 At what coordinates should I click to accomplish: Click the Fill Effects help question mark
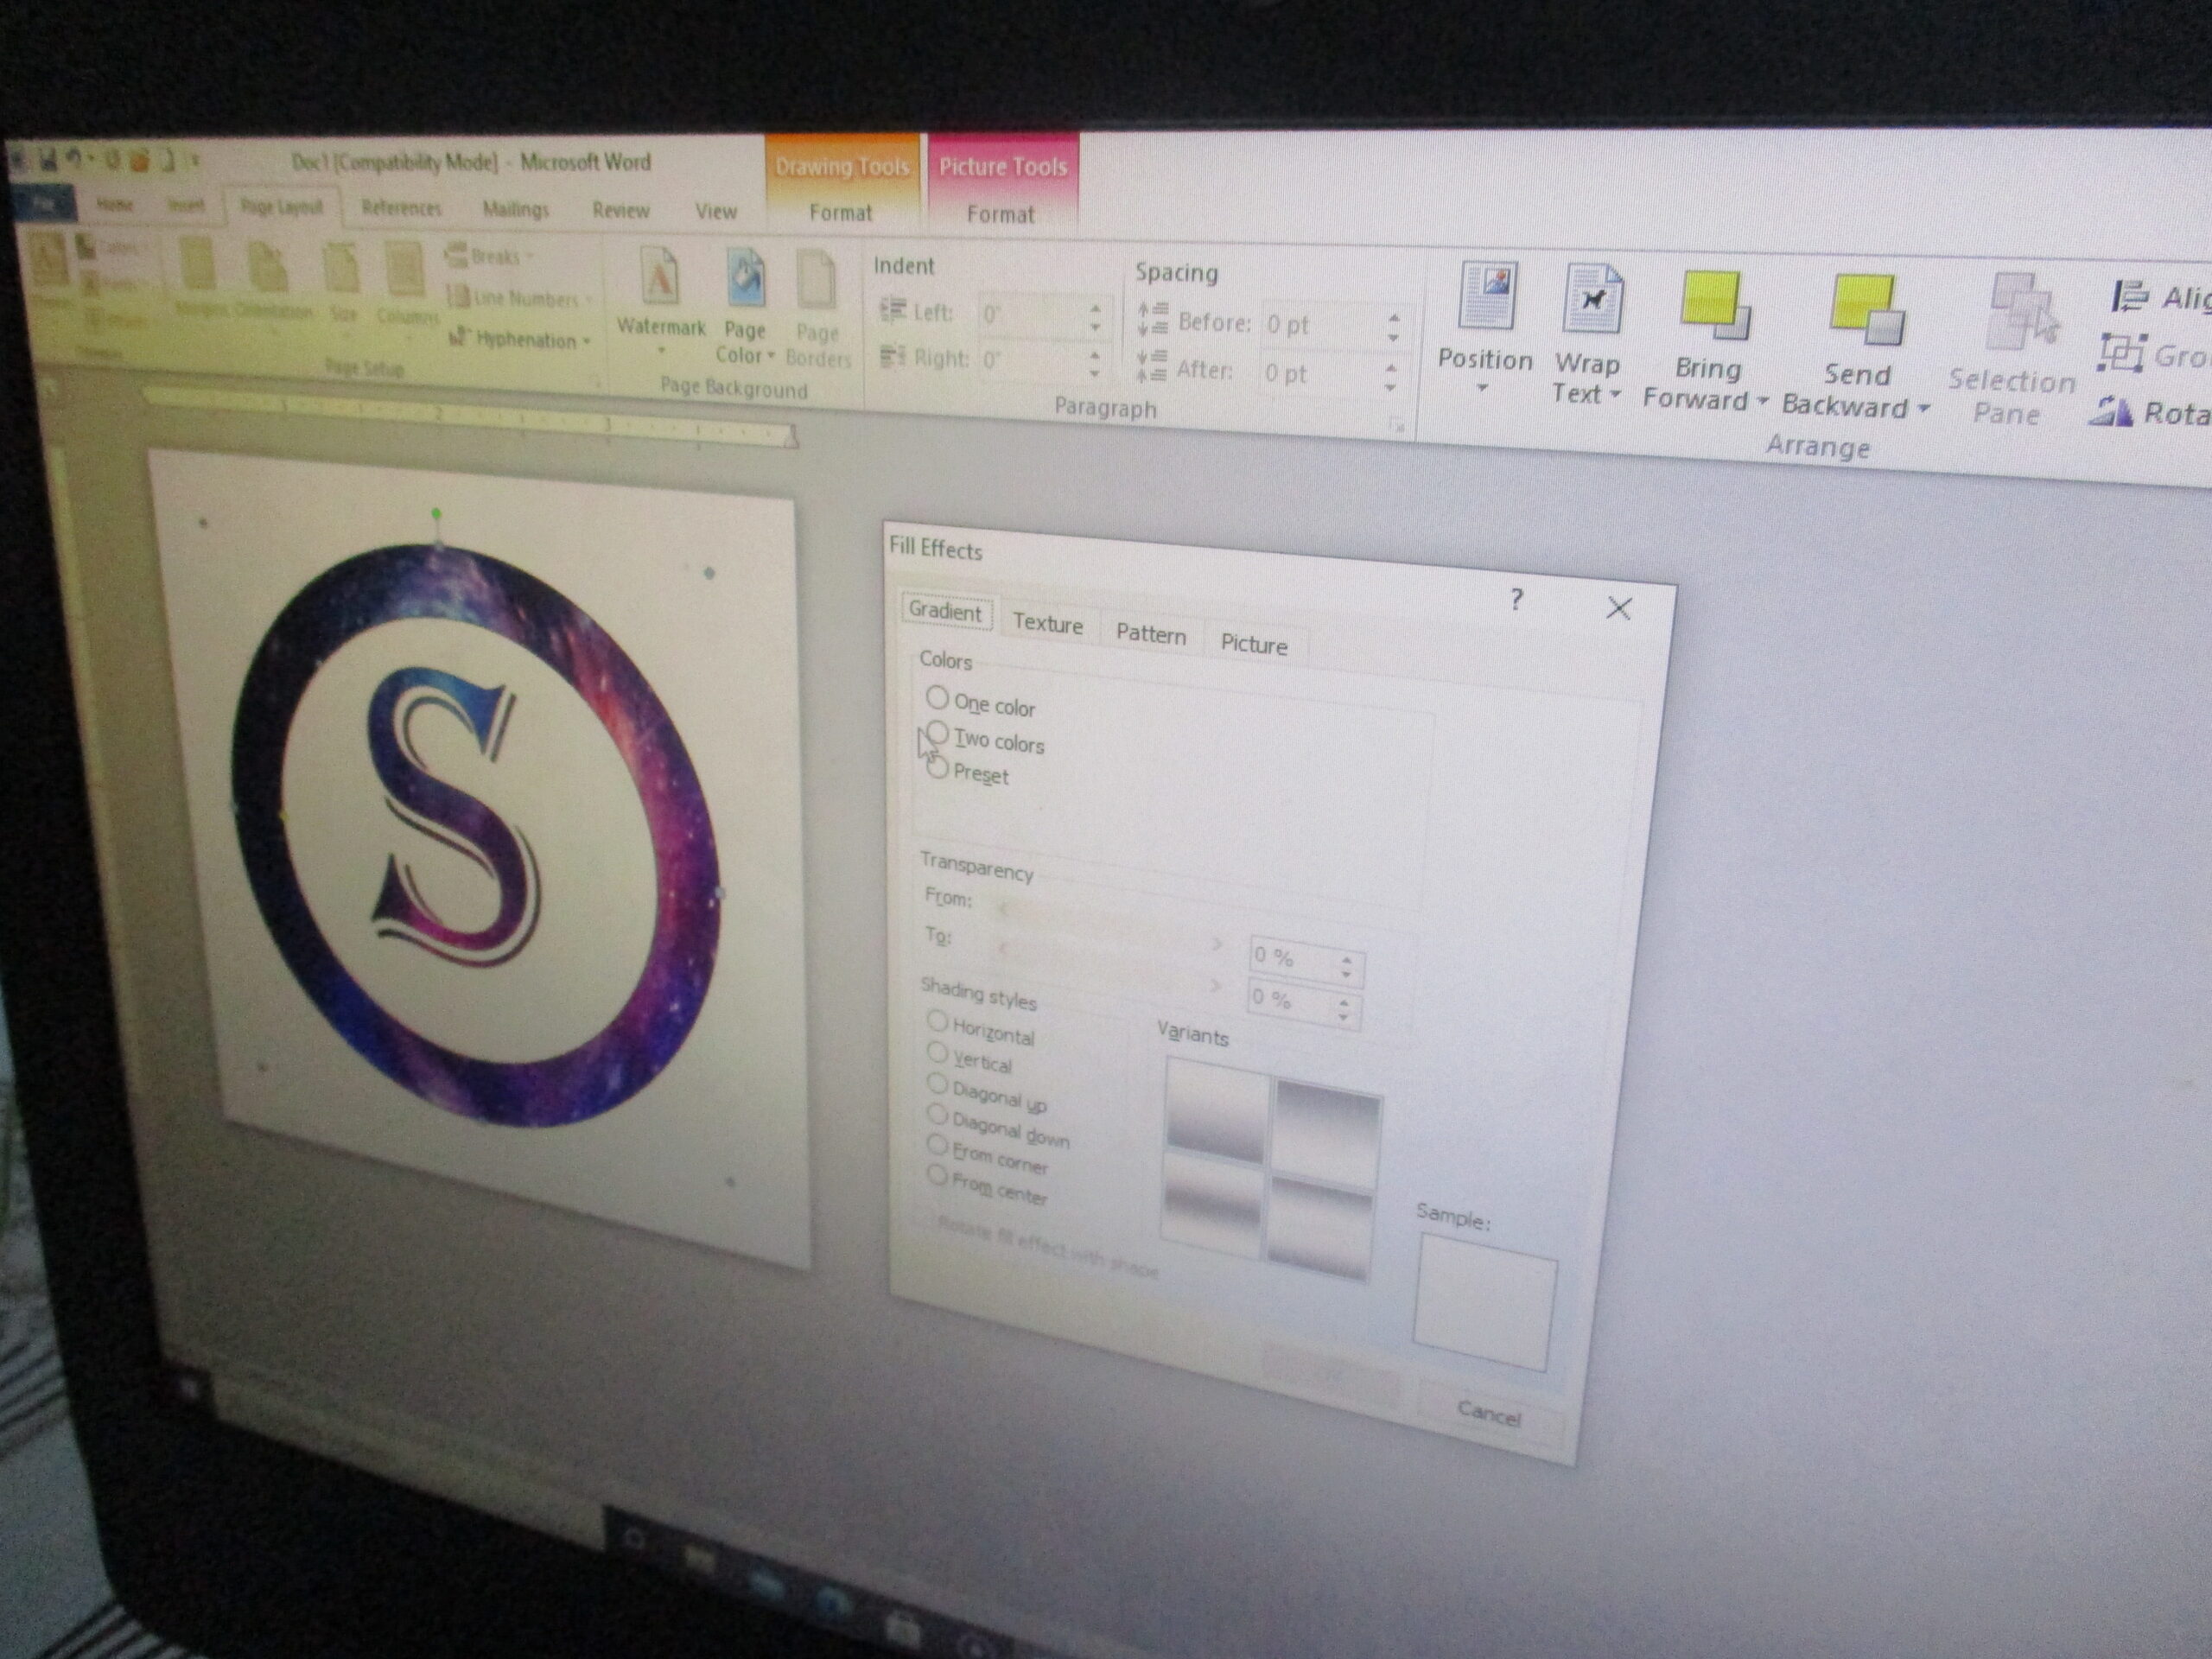pos(1517,600)
